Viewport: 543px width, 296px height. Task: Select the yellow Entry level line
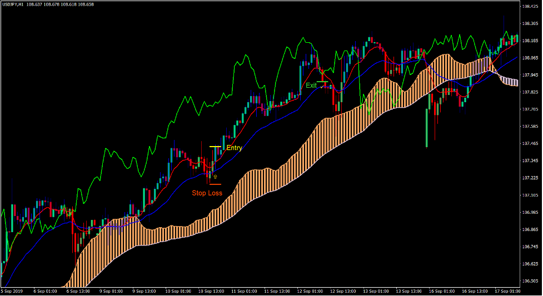(216, 146)
